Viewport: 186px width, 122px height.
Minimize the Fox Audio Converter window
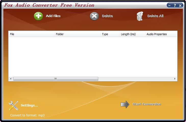pyautogui.click(x=169, y=5)
